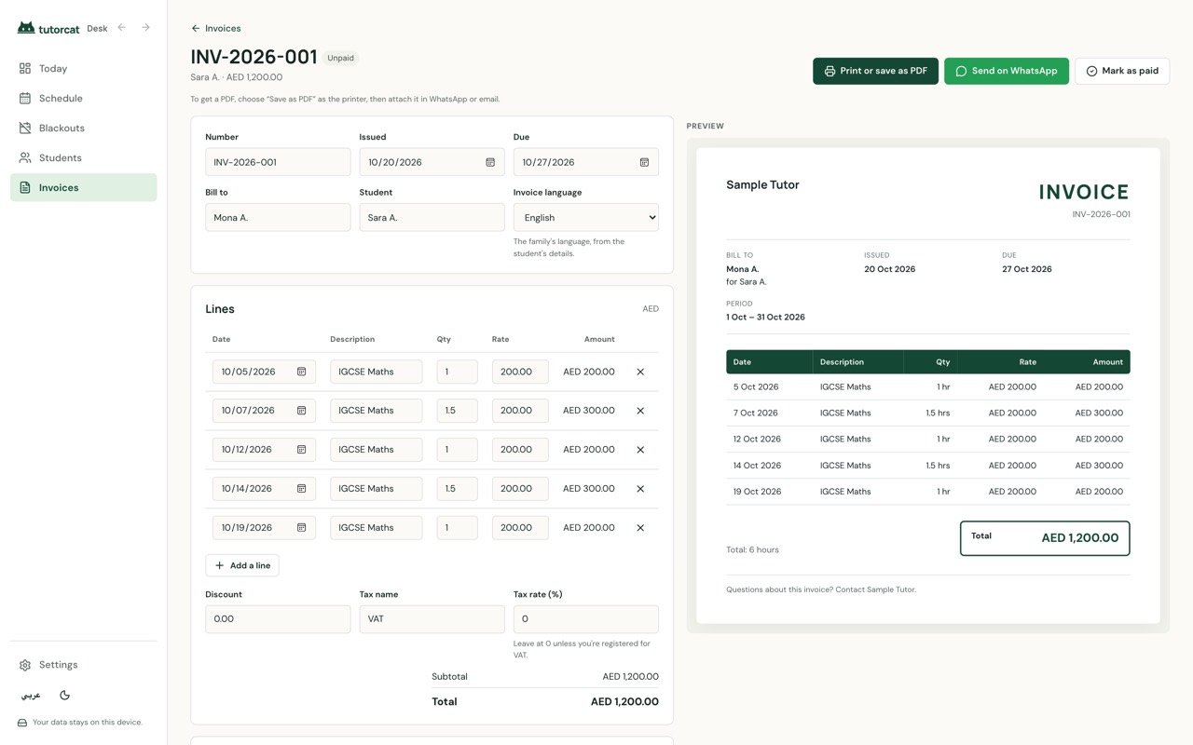This screenshot has width=1193, height=745.
Task: Remove the 10/07/2026 line
Action: tap(640, 411)
